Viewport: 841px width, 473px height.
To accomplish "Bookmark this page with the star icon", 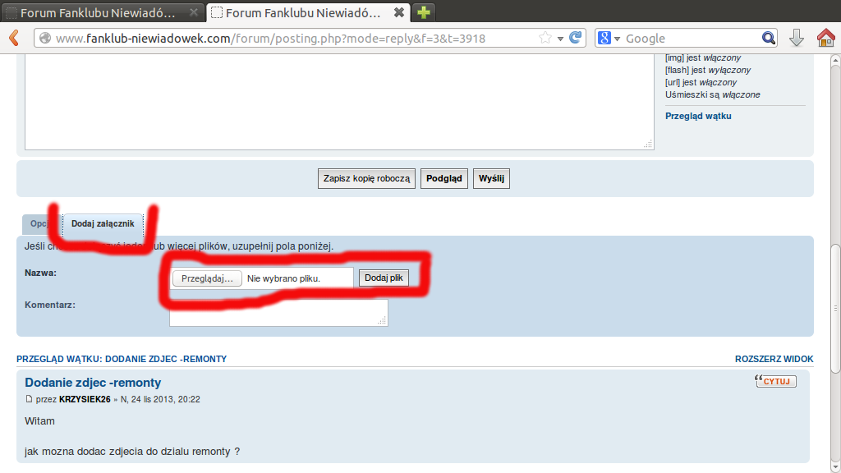I will tap(545, 38).
